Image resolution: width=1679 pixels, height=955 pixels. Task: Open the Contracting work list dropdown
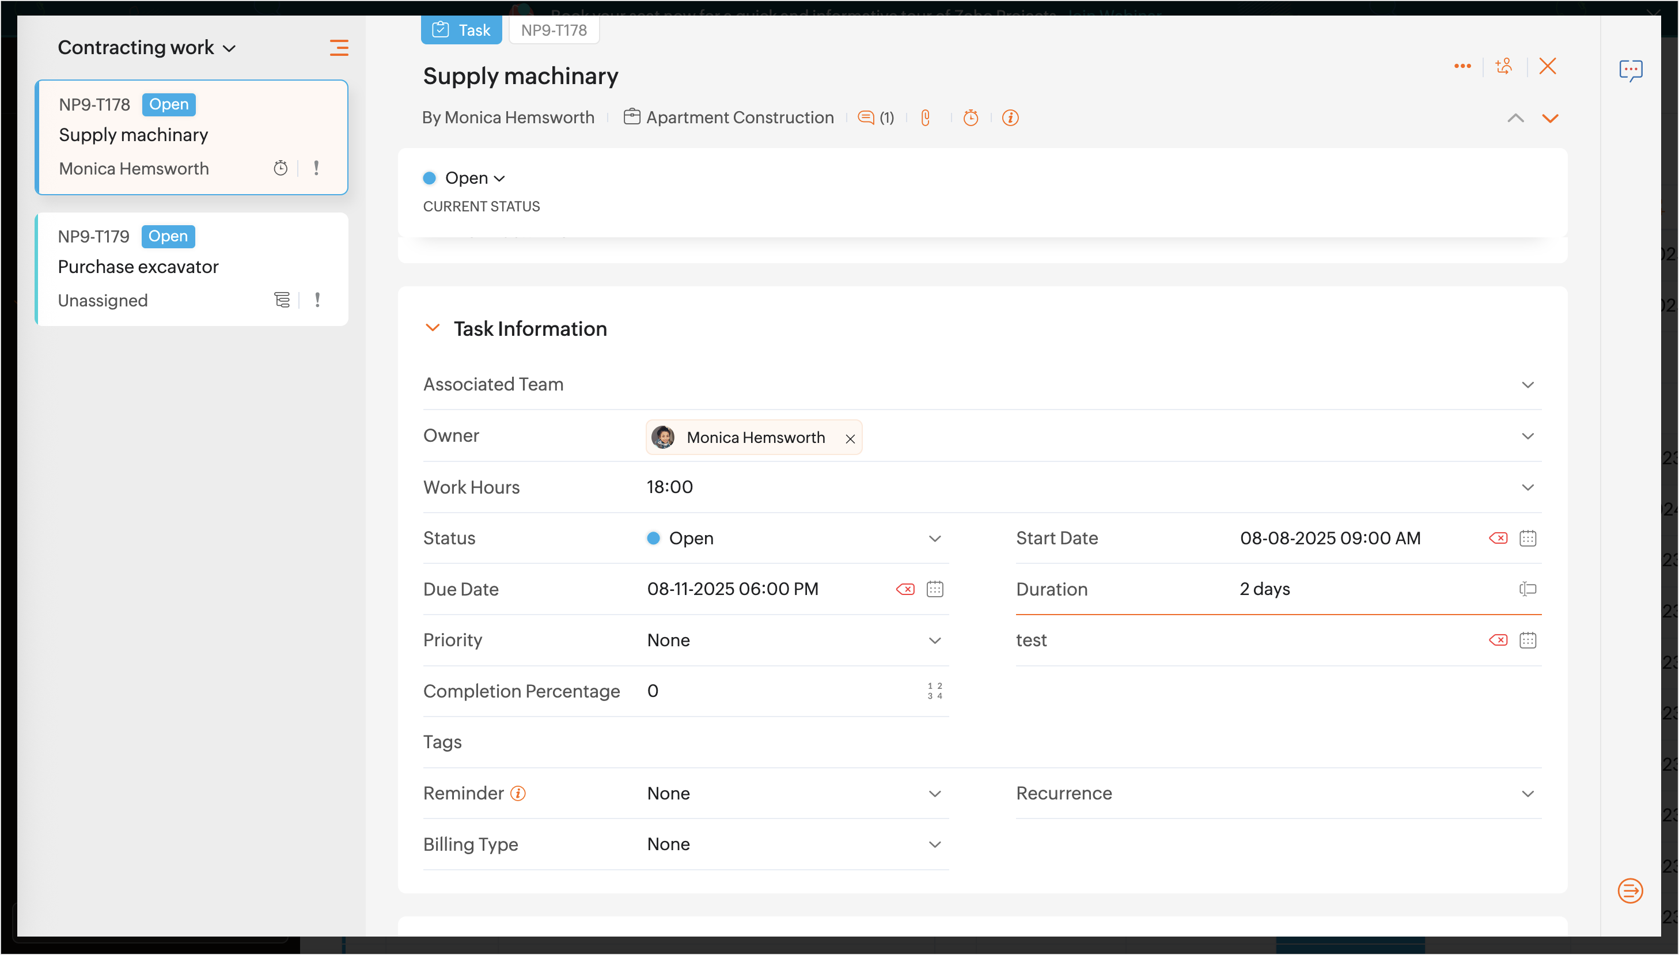(x=147, y=48)
